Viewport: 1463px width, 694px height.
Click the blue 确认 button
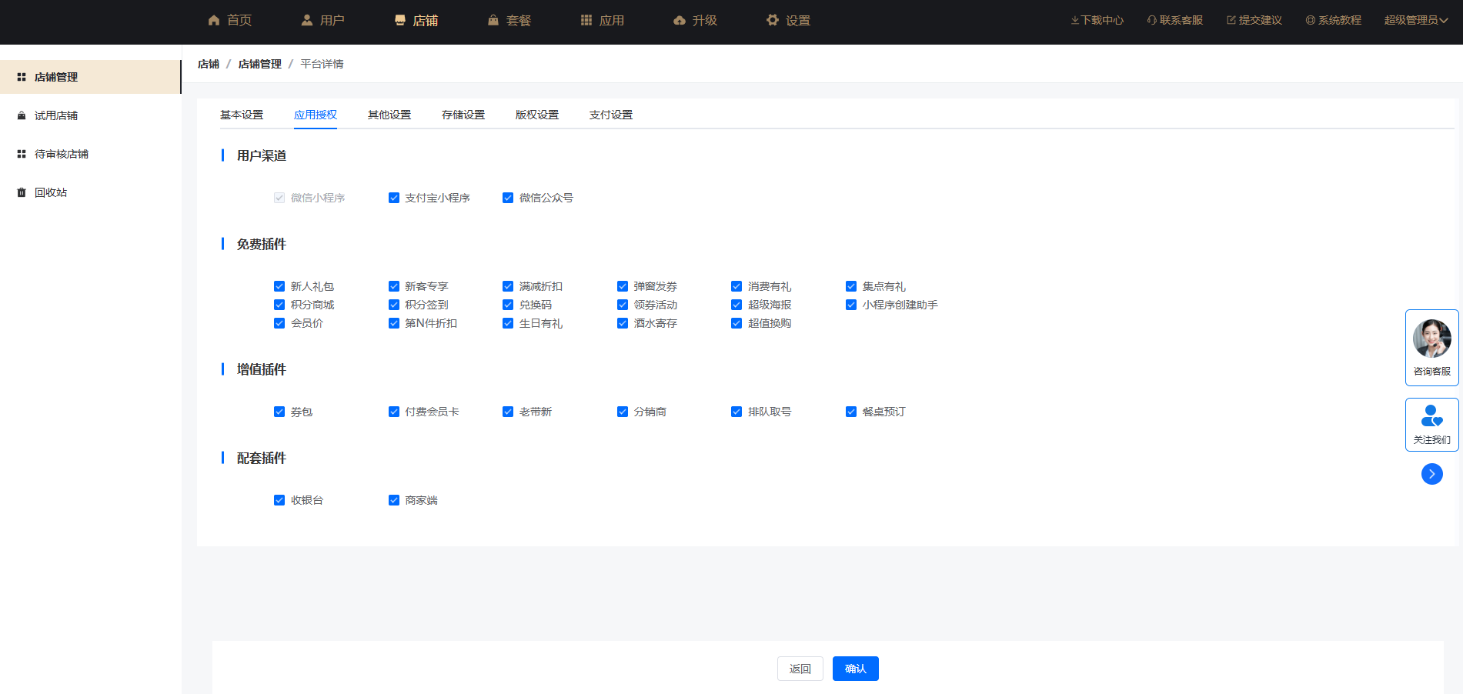pos(855,669)
